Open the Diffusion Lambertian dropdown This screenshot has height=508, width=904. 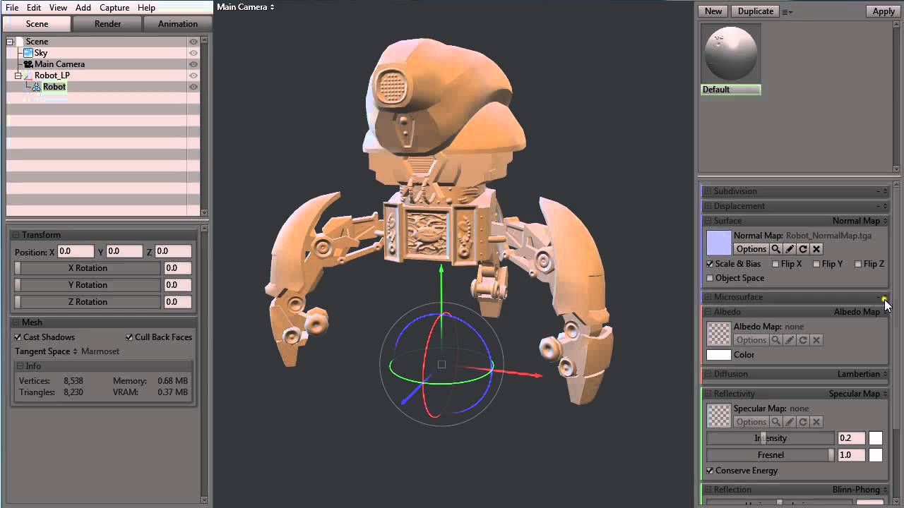pos(863,374)
